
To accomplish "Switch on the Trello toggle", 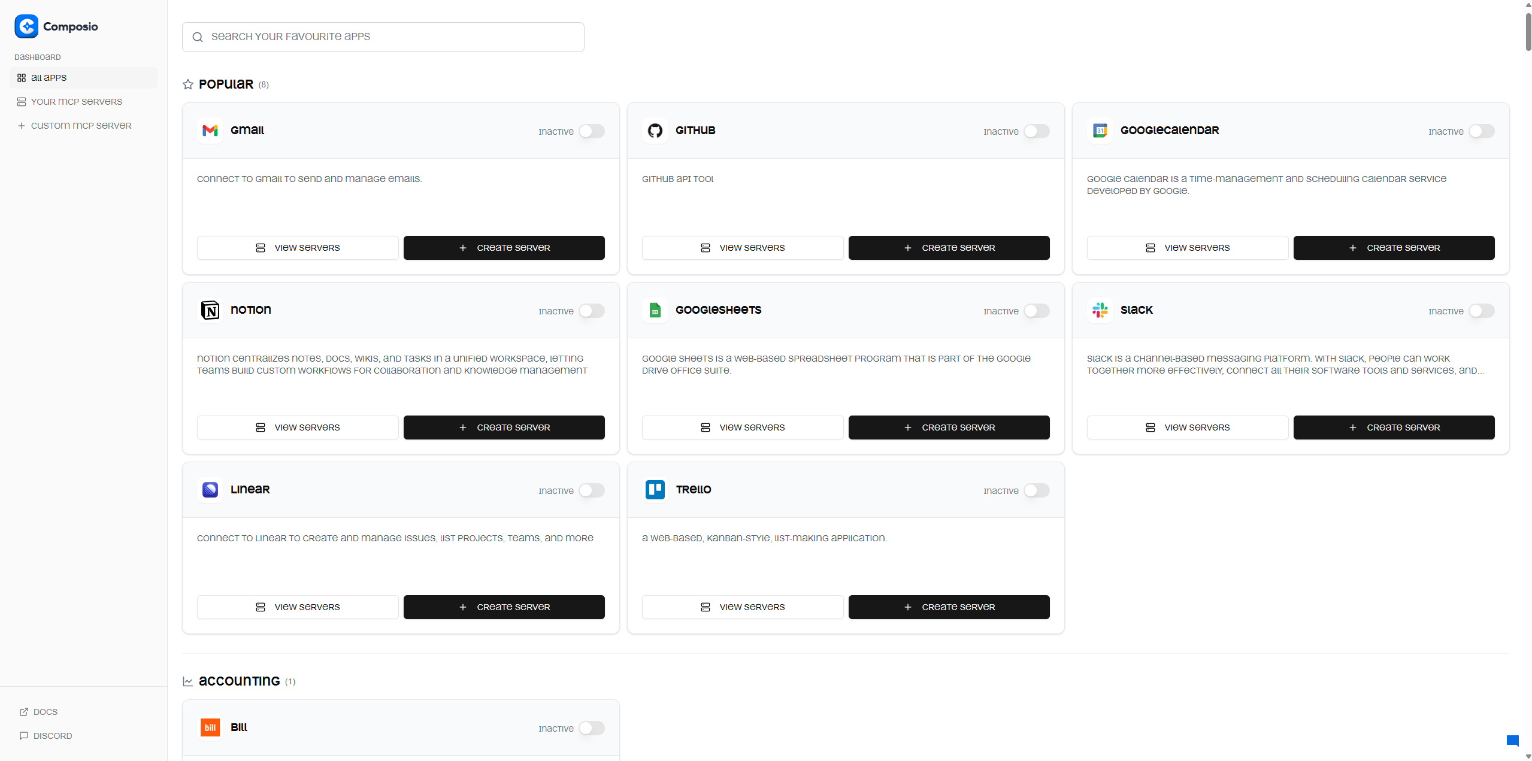I will [x=1037, y=490].
